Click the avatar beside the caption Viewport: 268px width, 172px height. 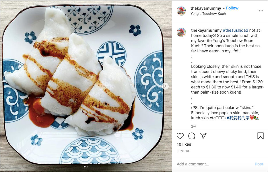181,32
